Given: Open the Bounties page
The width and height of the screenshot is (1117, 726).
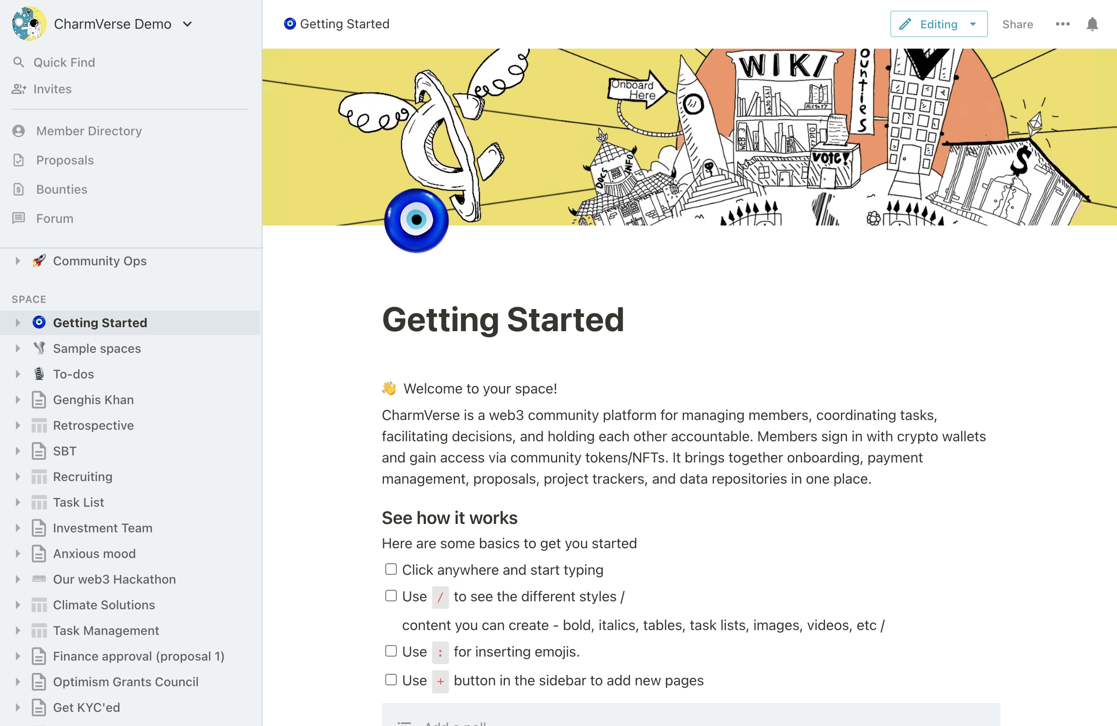Looking at the screenshot, I should [x=61, y=189].
